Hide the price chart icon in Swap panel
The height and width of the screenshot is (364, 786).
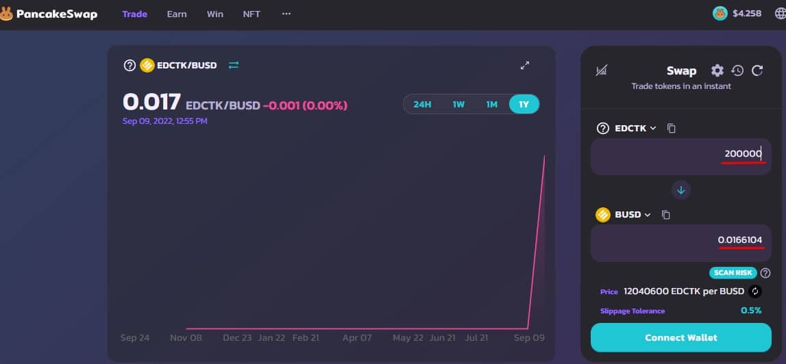tap(602, 70)
